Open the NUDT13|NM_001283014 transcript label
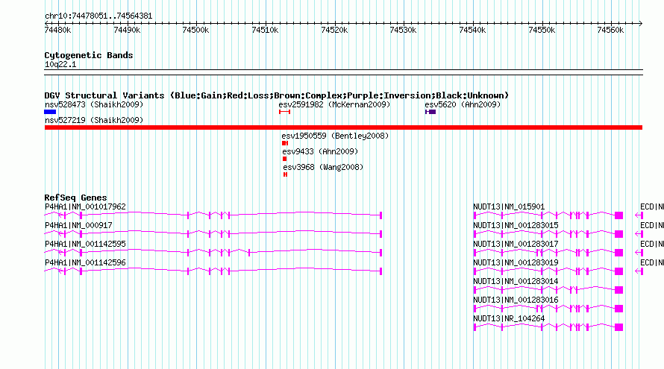The width and height of the screenshot is (664, 369). (516, 281)
